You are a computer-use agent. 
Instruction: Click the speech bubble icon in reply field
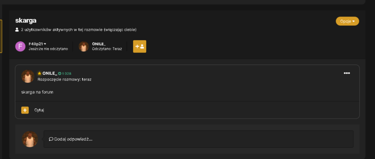click(x=51, y=139)
